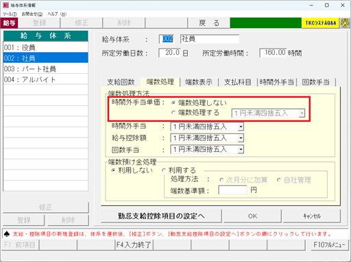Viewport: 351px width, 262px height.
Task: Expand the 回数手当 rounding dropdown
Action: coord(241,150)
